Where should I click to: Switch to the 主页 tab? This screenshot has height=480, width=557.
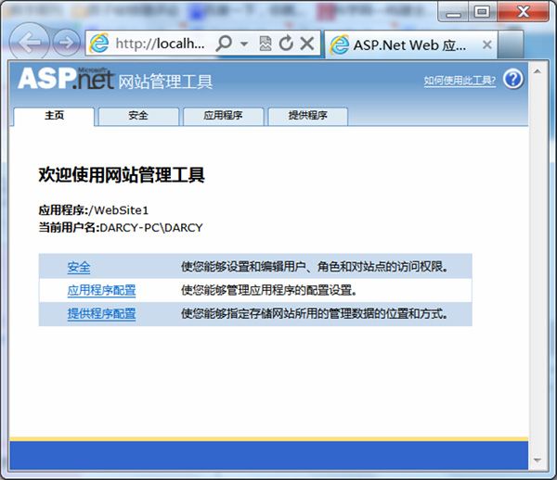(x=54, y=116)
